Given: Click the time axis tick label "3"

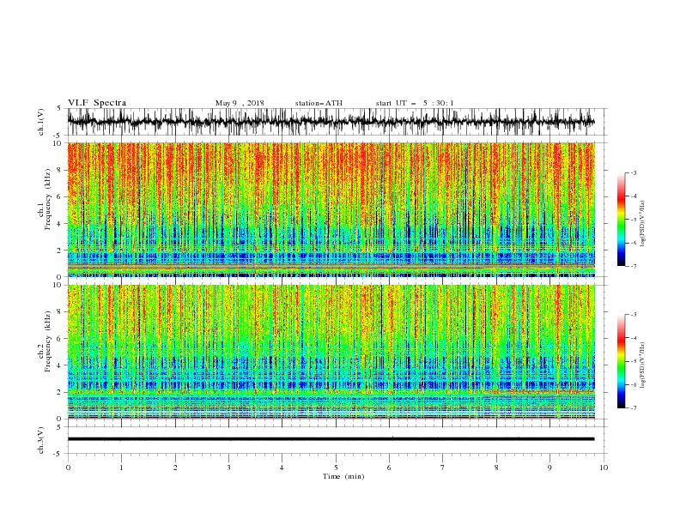Looking at the screenshot, I should pos(228,468).
